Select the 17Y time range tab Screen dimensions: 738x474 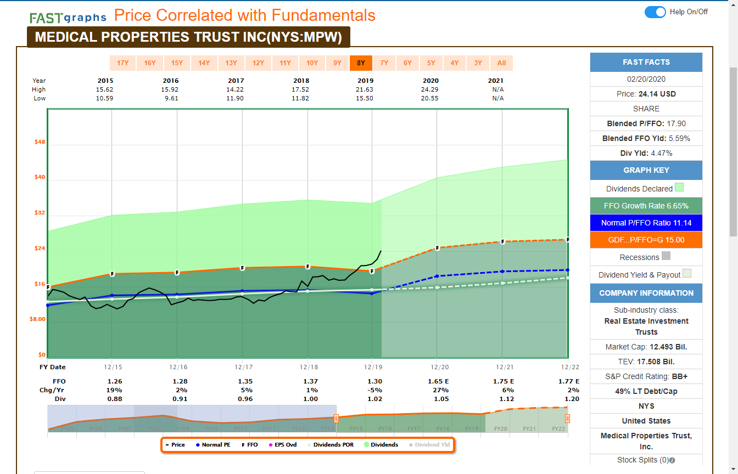click(x=122, y=63)
